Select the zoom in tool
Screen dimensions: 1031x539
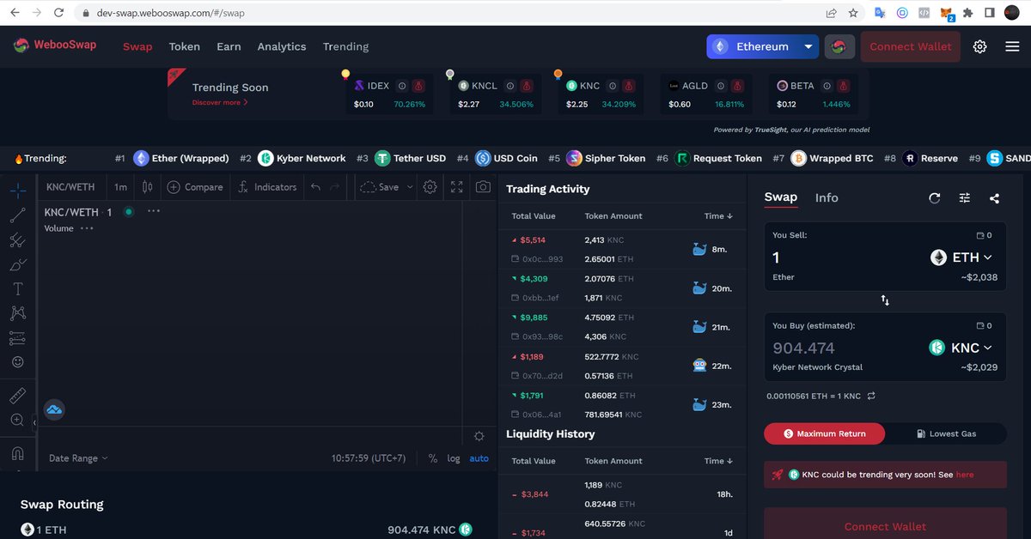tap(17, 420)
